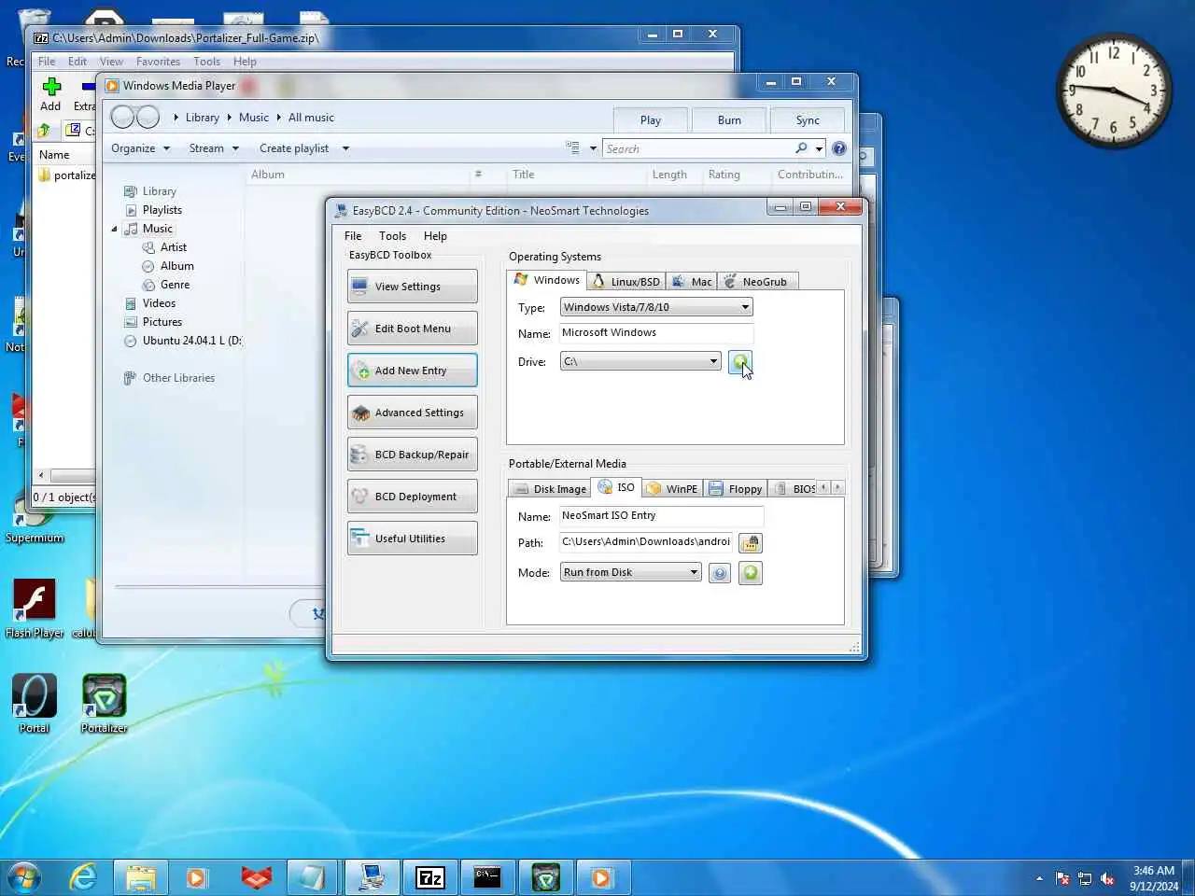1195x896 pixels.
Task: Open the Type dropdown showing Windows Vista/7/8/10
Action: [656, 307]
